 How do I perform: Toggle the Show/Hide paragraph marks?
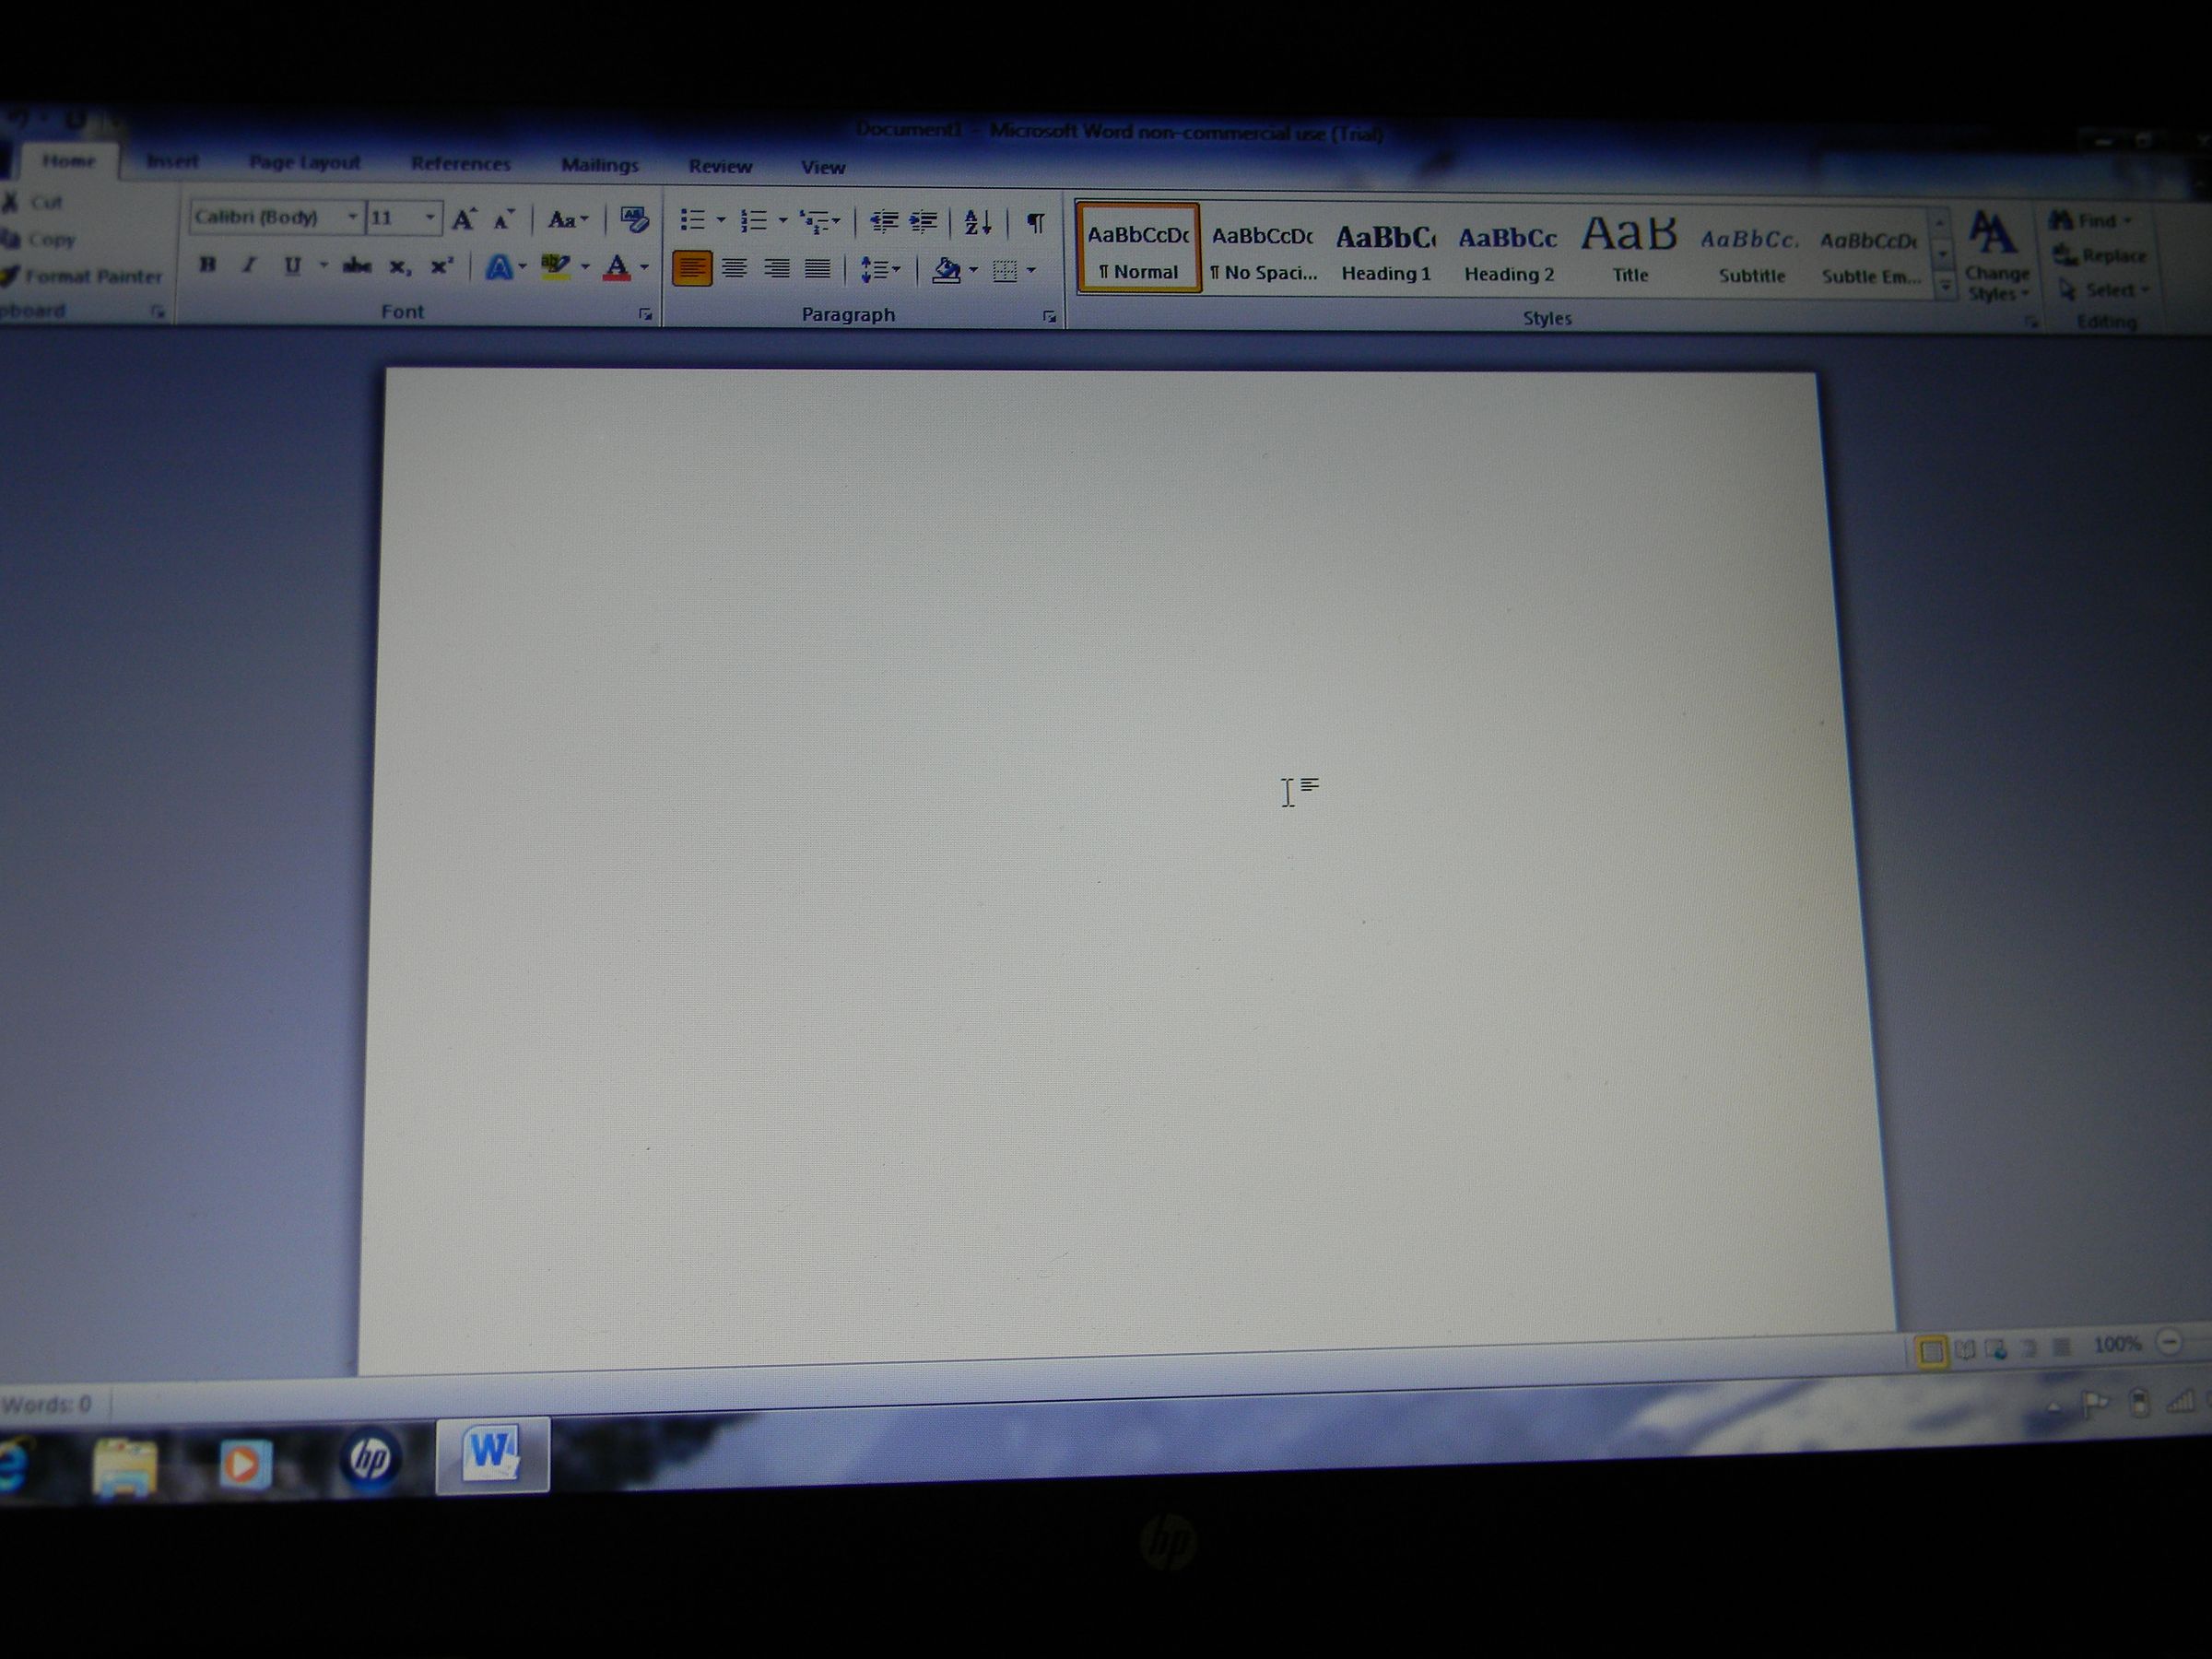[x=1034, y=222]
